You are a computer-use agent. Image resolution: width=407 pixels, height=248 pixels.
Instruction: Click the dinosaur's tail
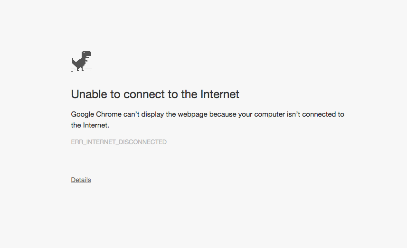(x=74, y=60)
